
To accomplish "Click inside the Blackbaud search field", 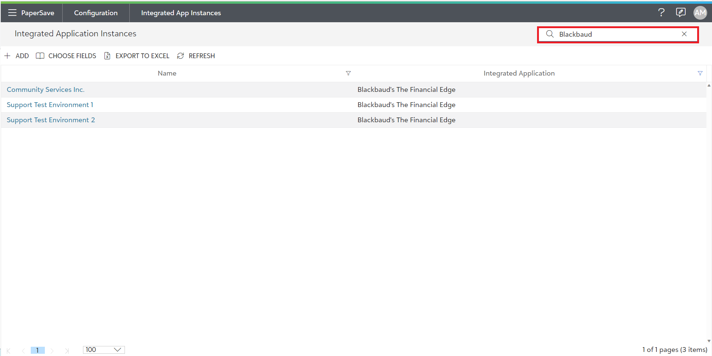I will 615,34.
